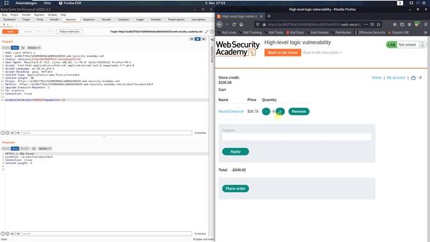Click Back to lab home button
430x242 pixels.
[283, 52]
